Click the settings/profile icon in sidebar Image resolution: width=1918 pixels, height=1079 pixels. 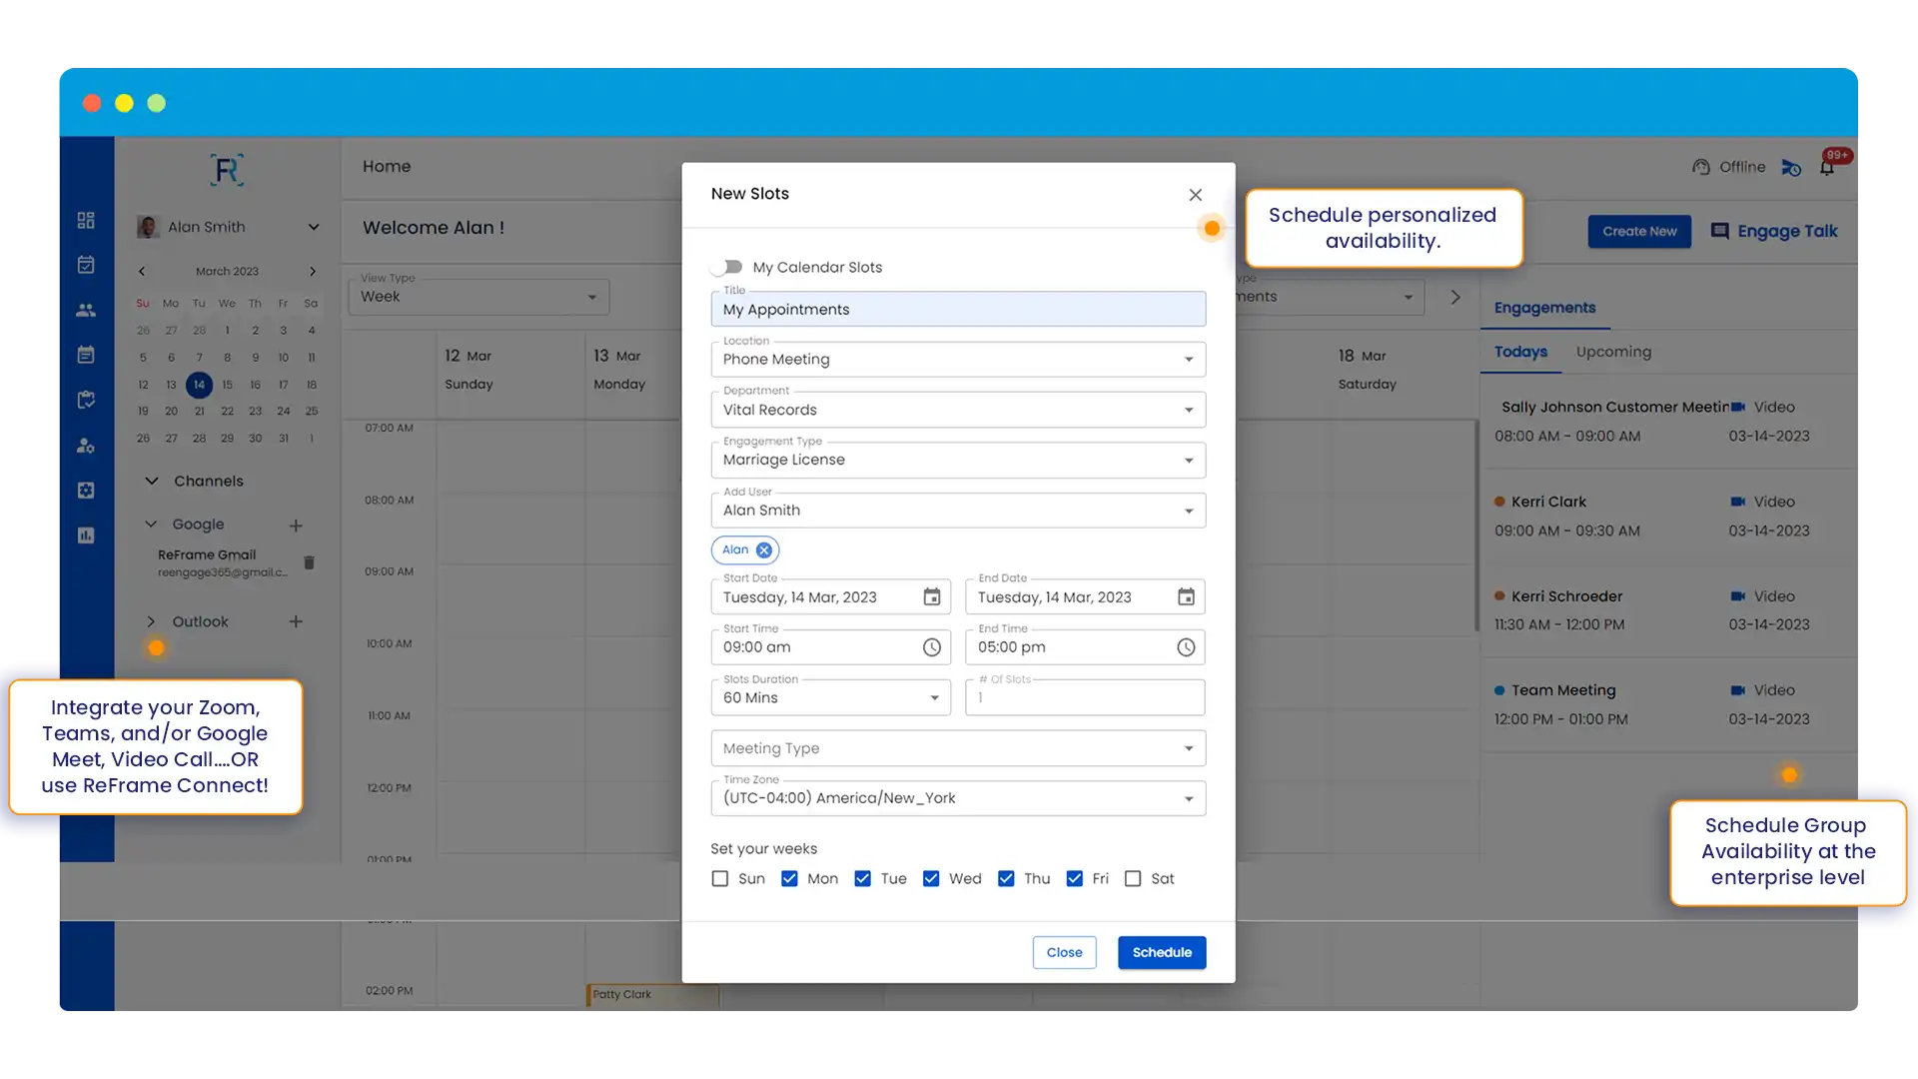coord(87,444)
